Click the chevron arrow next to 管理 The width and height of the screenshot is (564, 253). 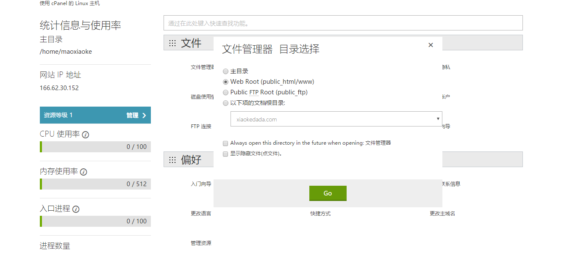144,115
